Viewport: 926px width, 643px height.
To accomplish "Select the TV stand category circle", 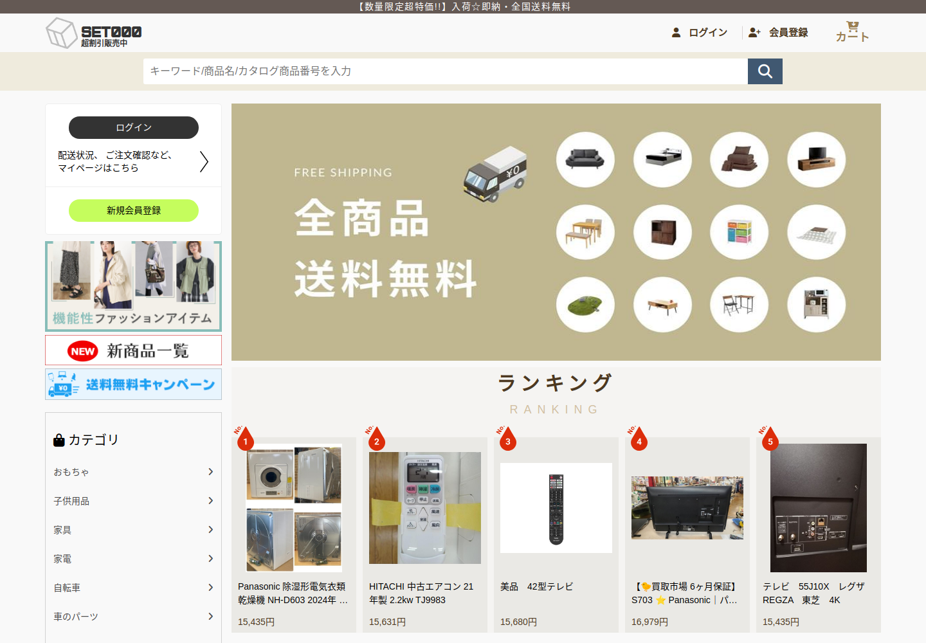I will (x=817, y=159).
